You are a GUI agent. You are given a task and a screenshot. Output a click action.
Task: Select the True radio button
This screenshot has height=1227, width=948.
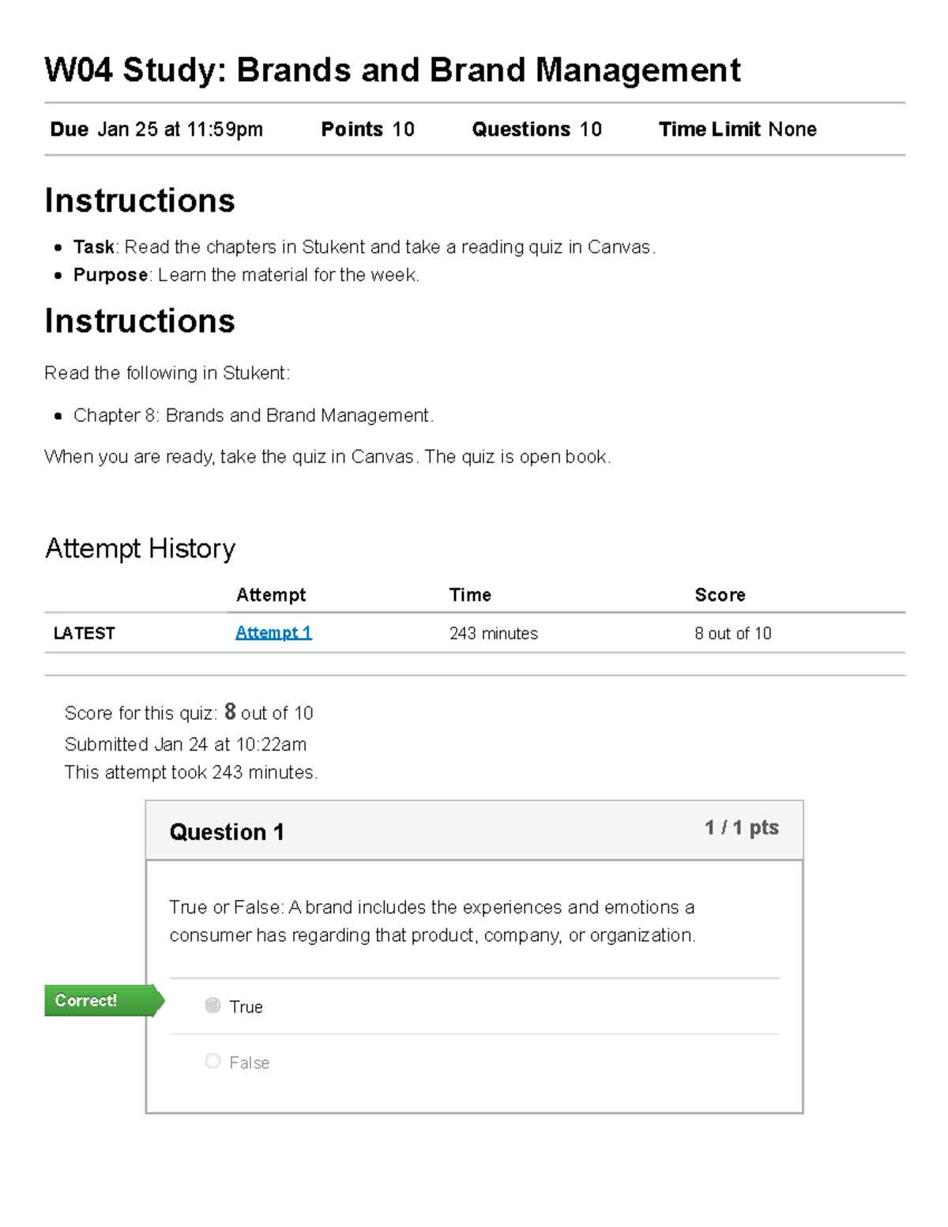click(213, 1005)
